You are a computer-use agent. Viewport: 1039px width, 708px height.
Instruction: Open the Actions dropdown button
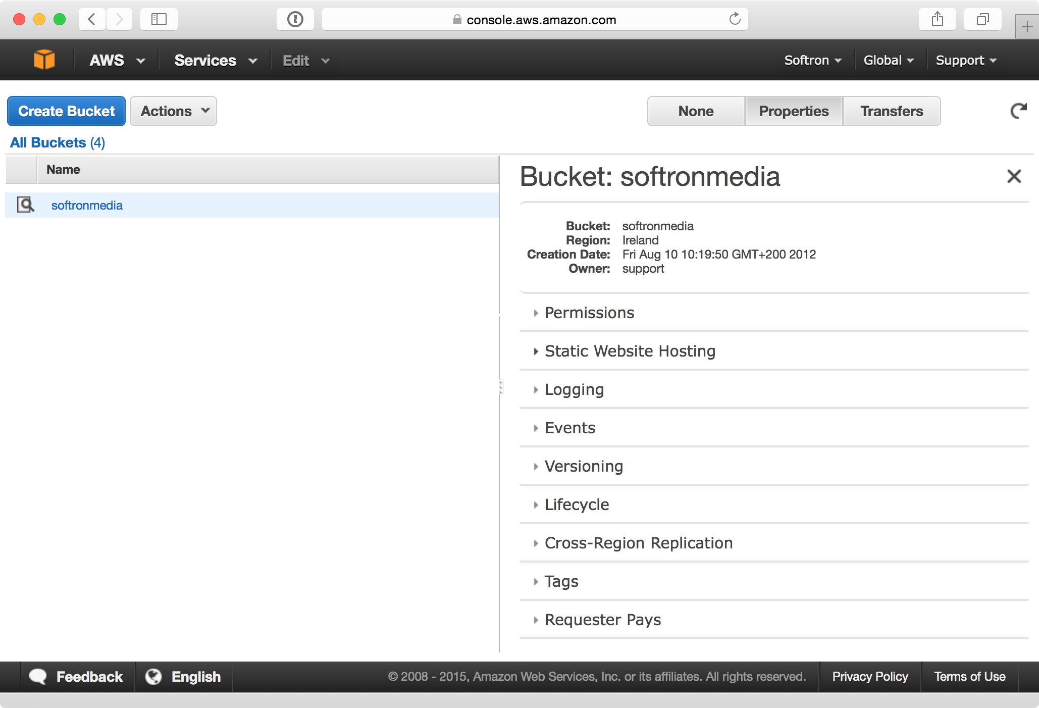coord(173,111)
